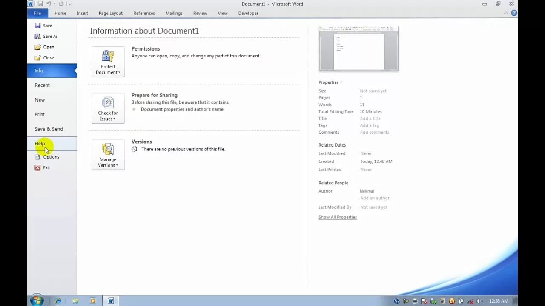
Task: Click the Safely Remove Hardware tray icon
Action: [x=433, y=301]
